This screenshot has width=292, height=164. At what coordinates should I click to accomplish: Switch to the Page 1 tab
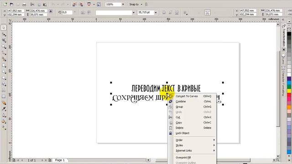click(60, 160)
